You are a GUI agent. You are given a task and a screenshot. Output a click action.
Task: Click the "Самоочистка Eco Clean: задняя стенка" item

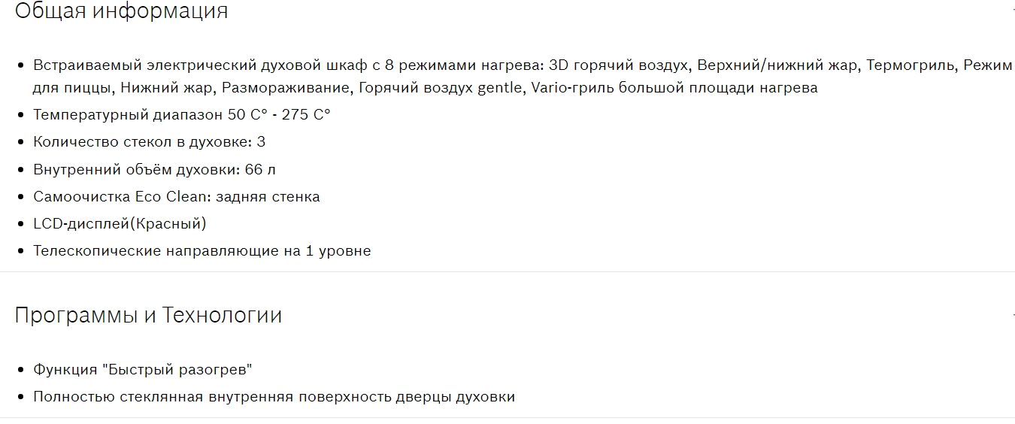pyautogui.click(x=176, y=196)
